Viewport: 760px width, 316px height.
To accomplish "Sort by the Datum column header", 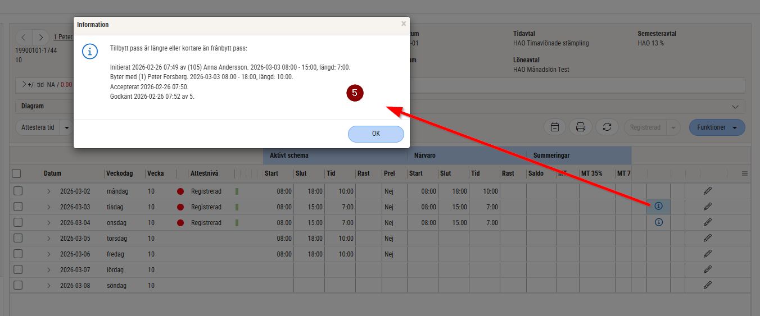I will [x=53, y=173].
